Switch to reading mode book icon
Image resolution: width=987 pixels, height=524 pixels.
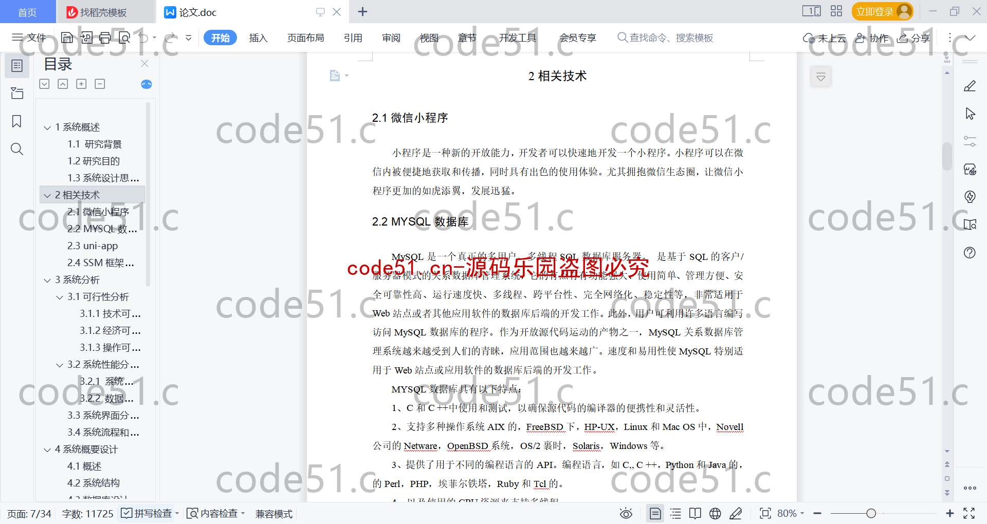point(695,513)
